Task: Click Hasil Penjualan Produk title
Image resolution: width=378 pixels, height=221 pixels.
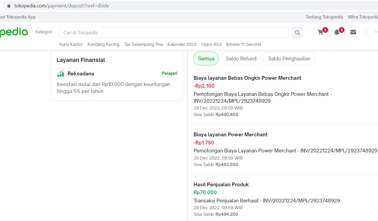Action: click(221, 184)
